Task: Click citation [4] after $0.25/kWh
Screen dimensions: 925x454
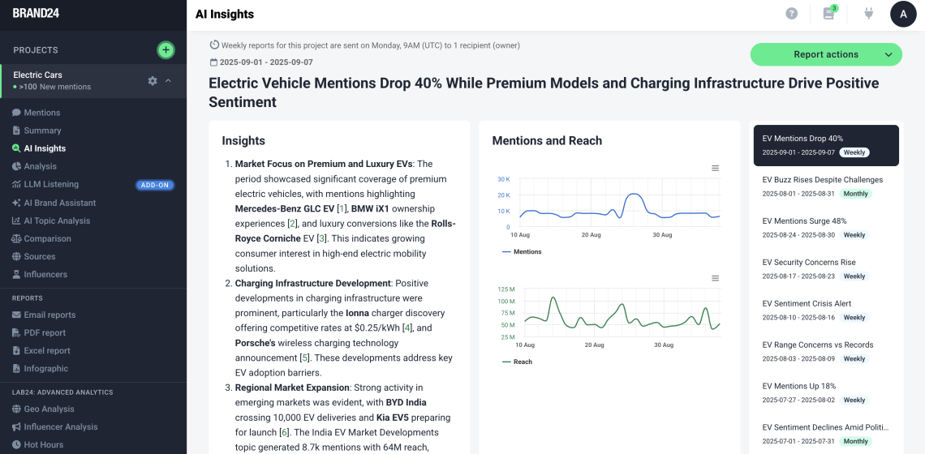Action: click(x=407, y=328)
